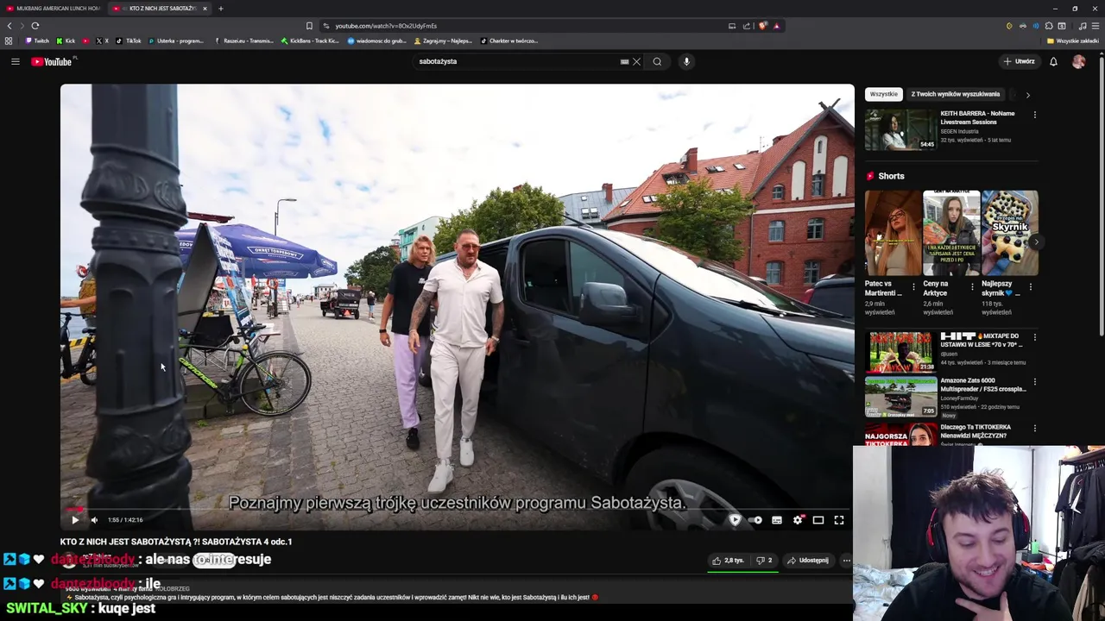Switch to MUKBANG AMERICAN LUNCH browser tab

click(54, 9)
